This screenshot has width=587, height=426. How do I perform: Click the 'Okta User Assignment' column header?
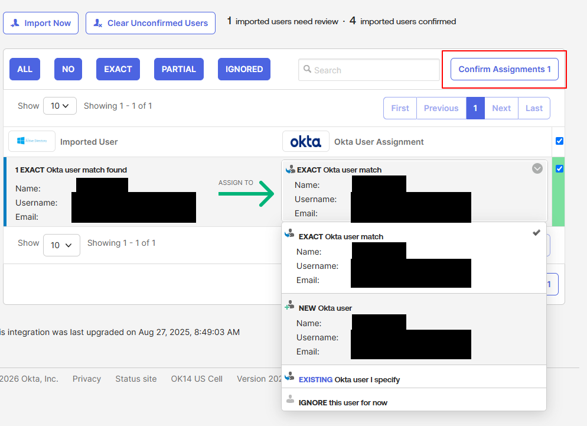pos(379,142)
